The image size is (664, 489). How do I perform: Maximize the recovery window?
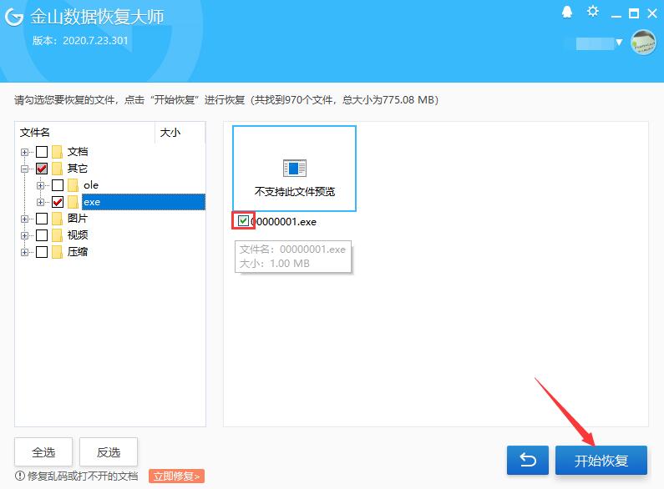coord(634,13)
